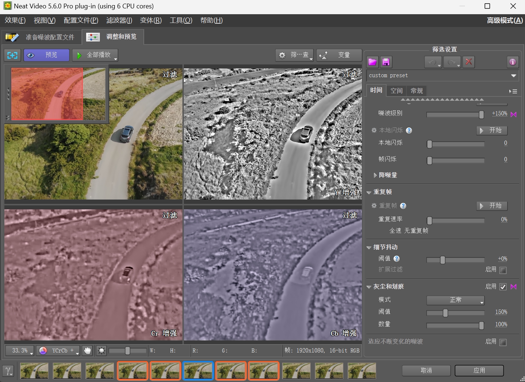
Task: Uncheck the 灰尘和划痕 enable checkbox
Action: 503,287
